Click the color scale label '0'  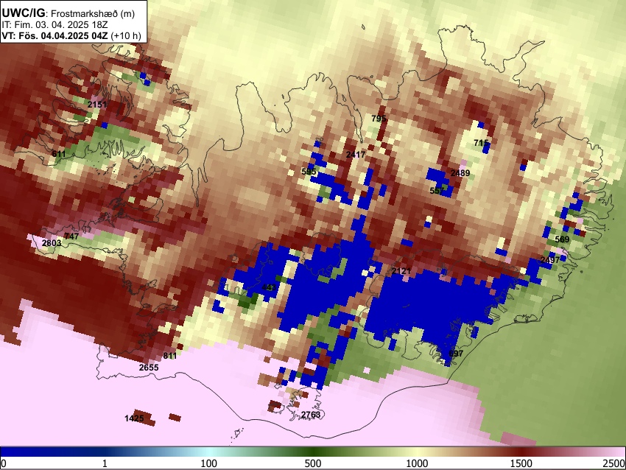(x=4, y=463)
